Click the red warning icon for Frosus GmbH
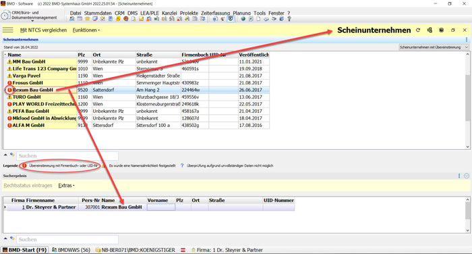The image size is (472, 254). tap(9, 82)
